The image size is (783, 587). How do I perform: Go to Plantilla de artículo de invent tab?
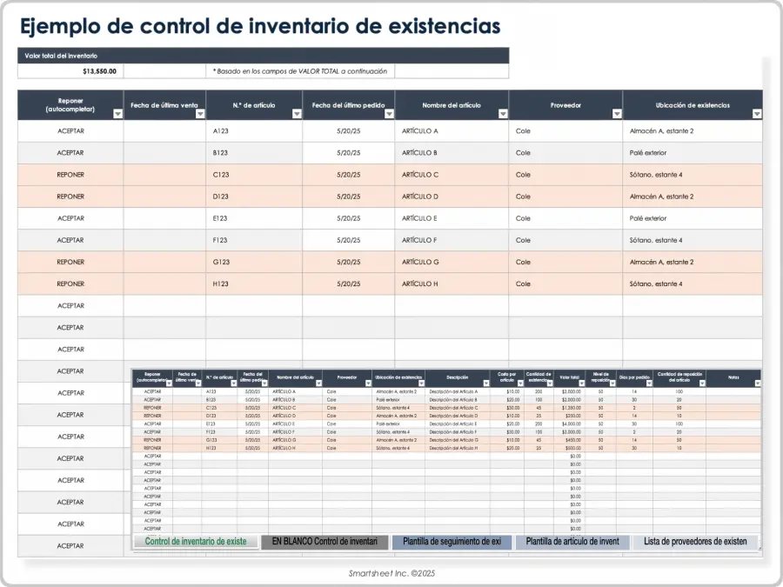(x=572, y=542)
